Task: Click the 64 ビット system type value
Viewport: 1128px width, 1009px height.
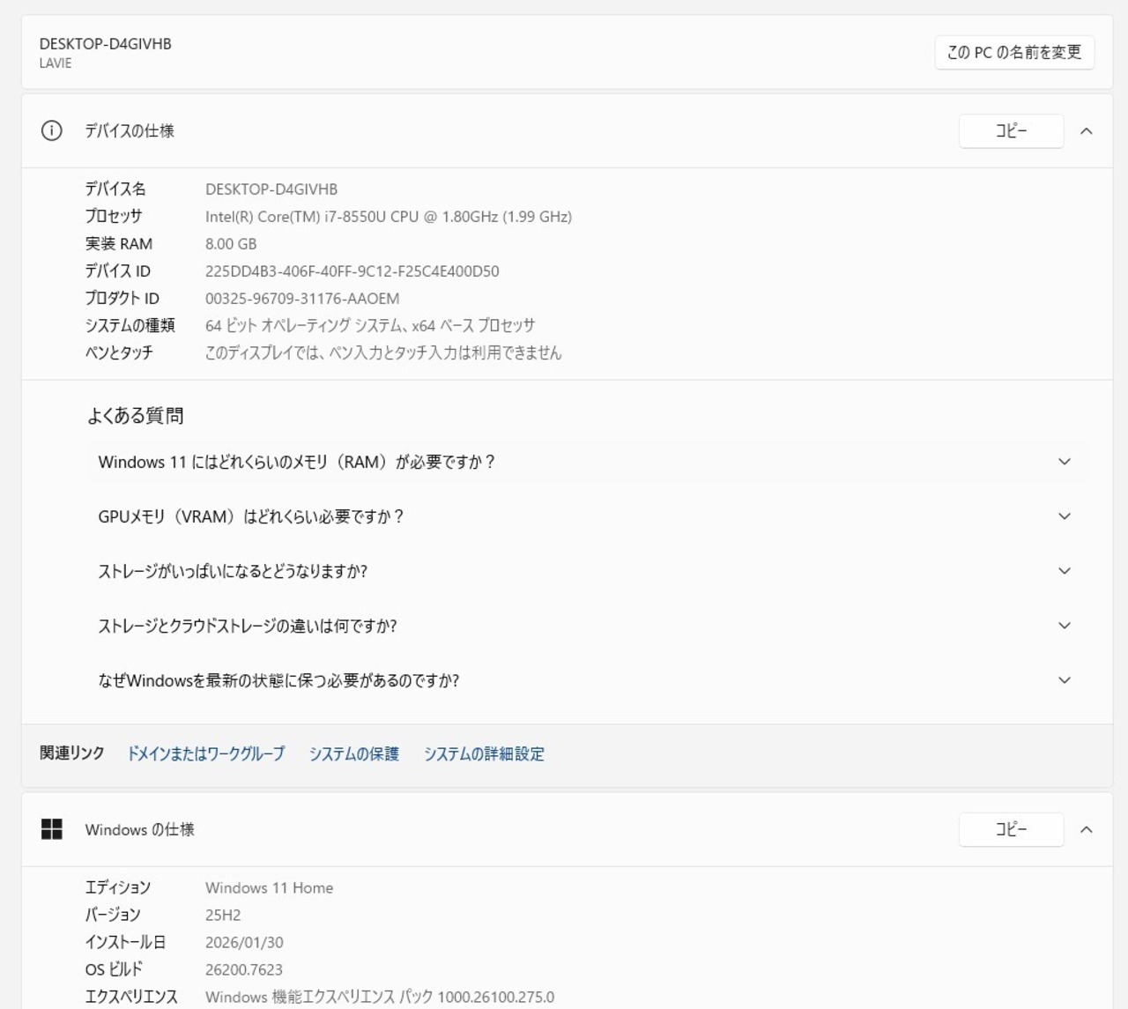Action: [x=370, y=326]
